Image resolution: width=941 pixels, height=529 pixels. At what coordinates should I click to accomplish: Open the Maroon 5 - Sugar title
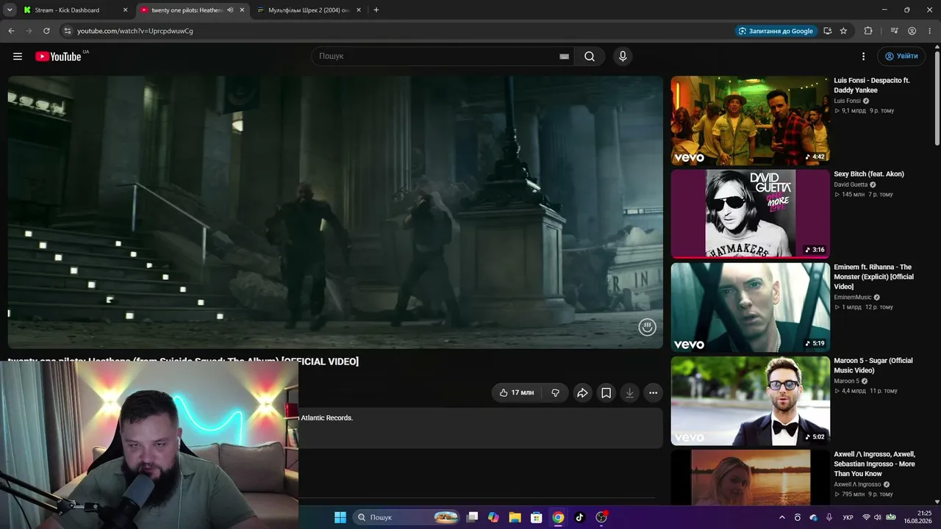pos(873,365)
